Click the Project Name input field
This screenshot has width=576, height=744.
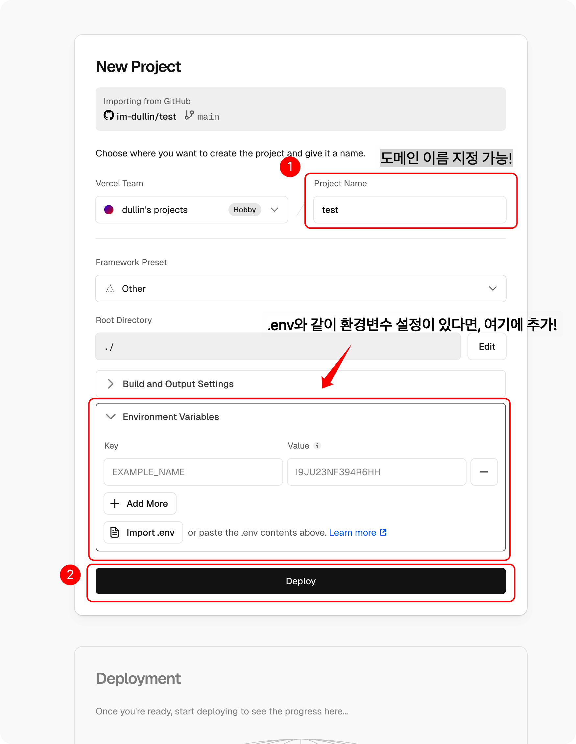[x=410, y=210]
